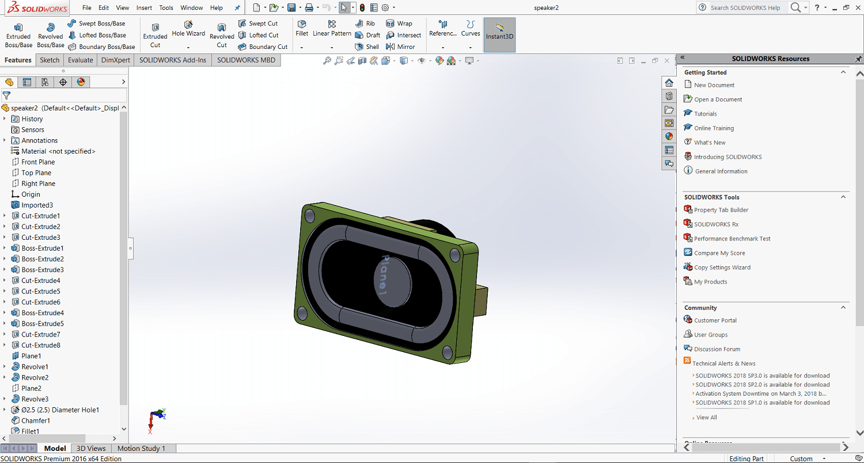This screenshot has width=864, height=463.
Task: Open the SOLIDWORKS Add-Ins tab
Action: [x=173, y=60]
